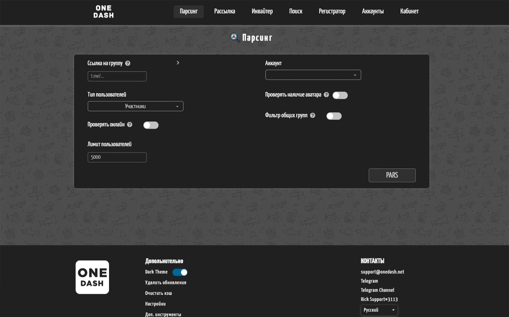This screenshot has width=509, height=317.
Task: Click help icon beside Проверять онлайн
Action: click(x=130, y=124)
